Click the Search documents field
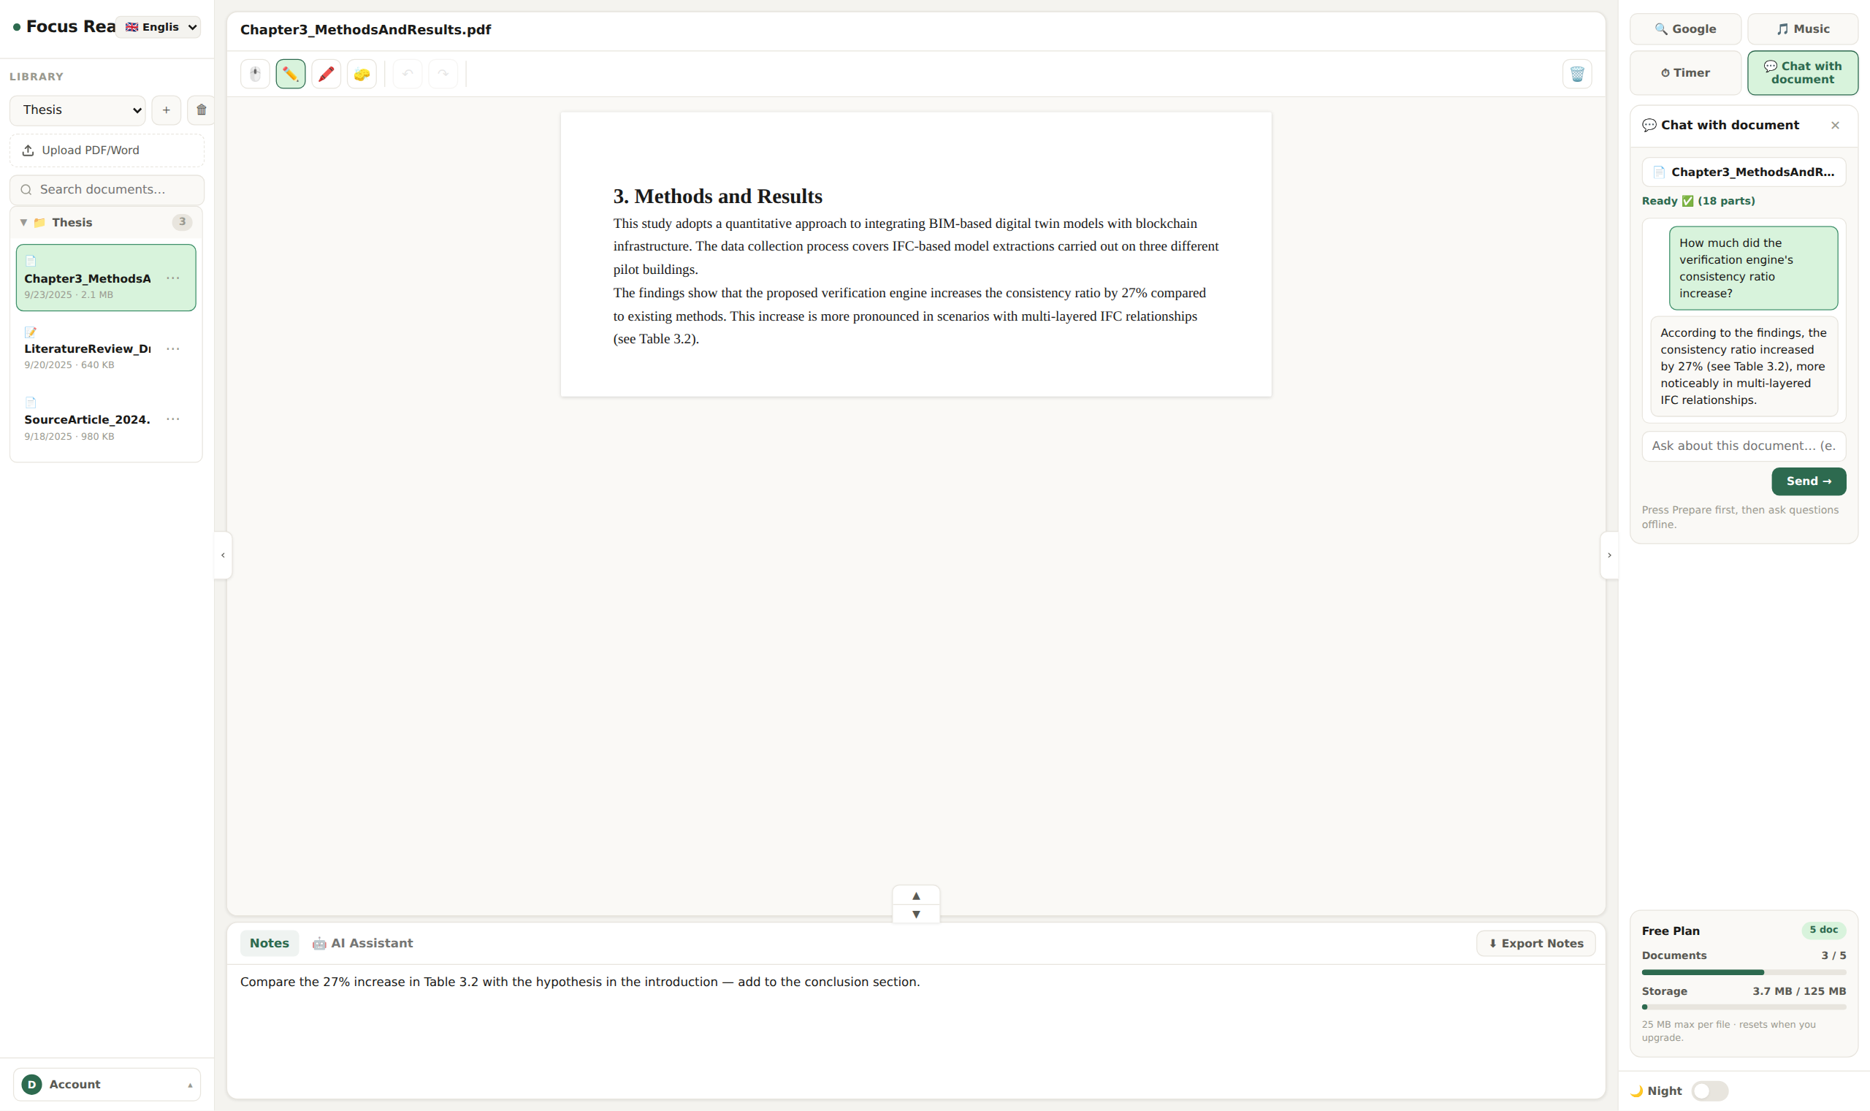The height and width of the screenshot is (1111, 1870). [107, 190]
